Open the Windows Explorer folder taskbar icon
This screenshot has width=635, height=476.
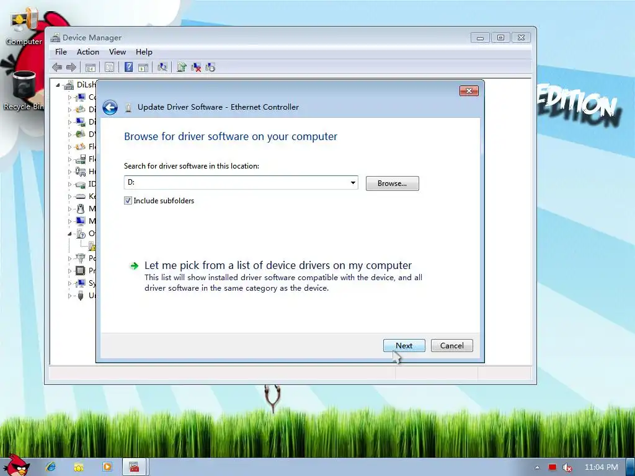click(x=79, y=467)
